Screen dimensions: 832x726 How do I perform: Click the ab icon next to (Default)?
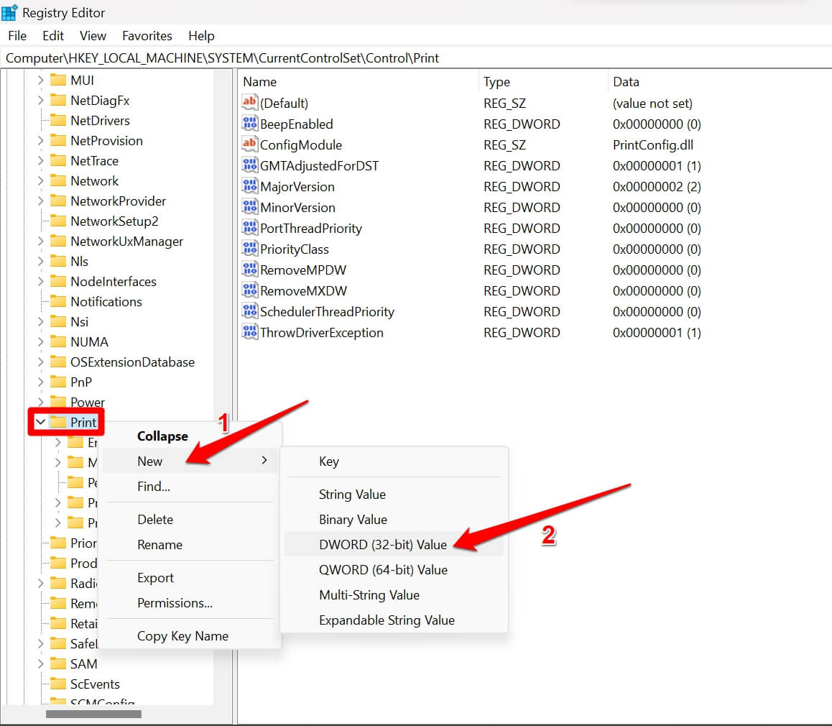click(249, 103)
